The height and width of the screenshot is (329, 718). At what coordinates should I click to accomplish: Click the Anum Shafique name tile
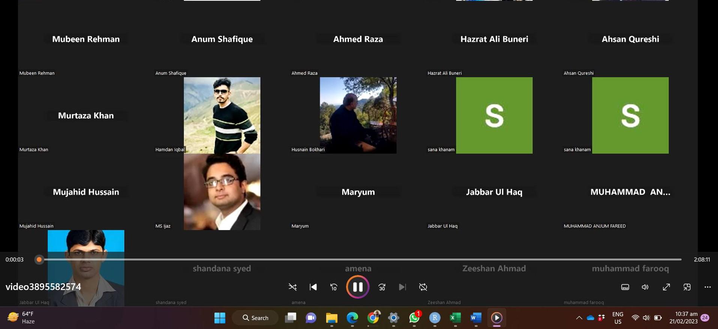pos(222,39)
